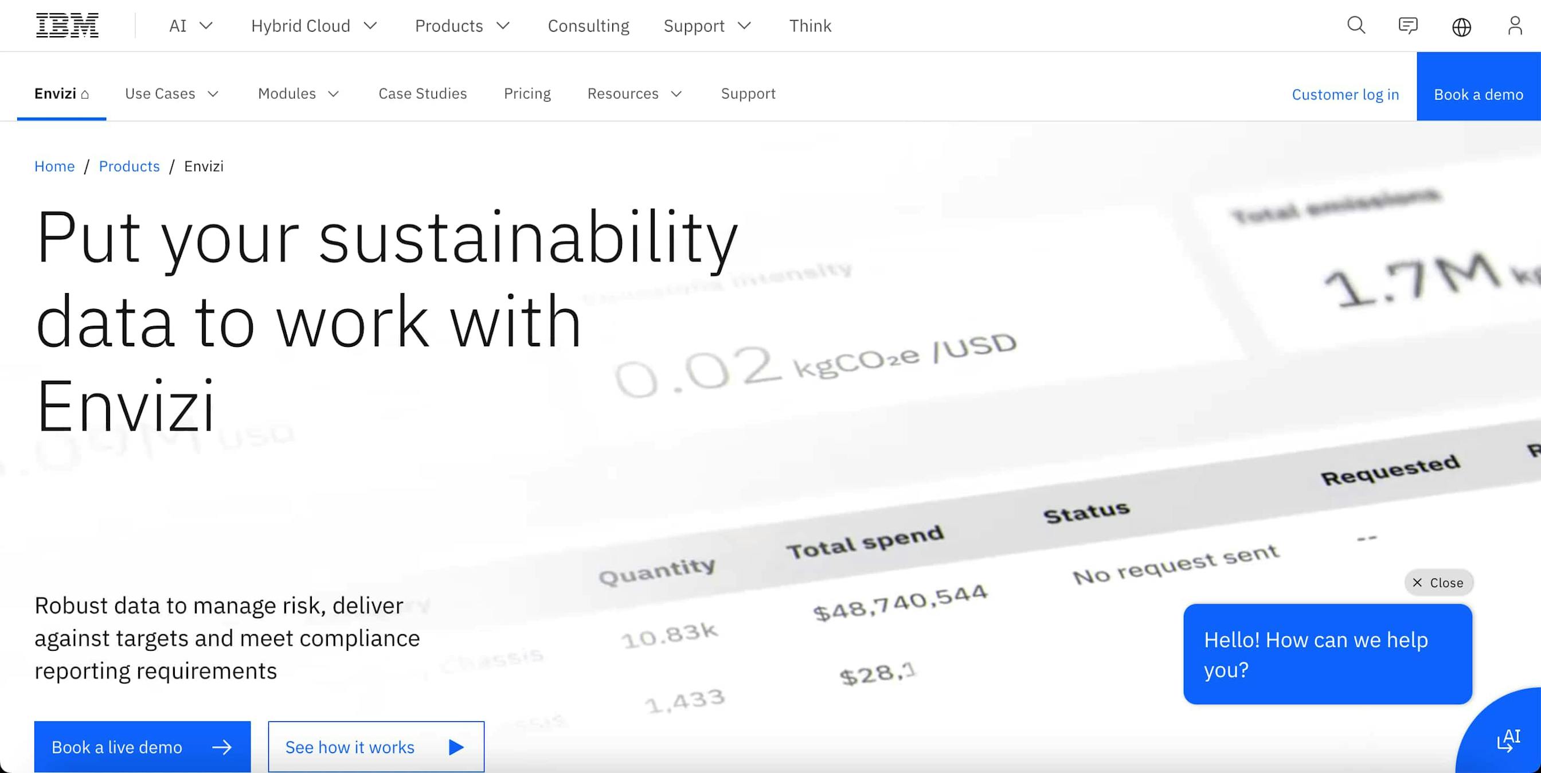
Task: Click the Customer log in link
Action: [1346, 95]
